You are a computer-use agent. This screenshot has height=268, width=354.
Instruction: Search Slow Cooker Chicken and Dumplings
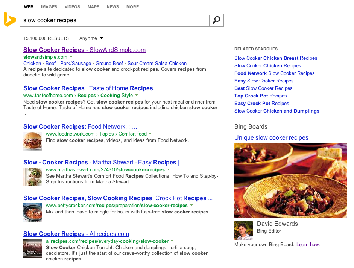[x=277, y=111]
